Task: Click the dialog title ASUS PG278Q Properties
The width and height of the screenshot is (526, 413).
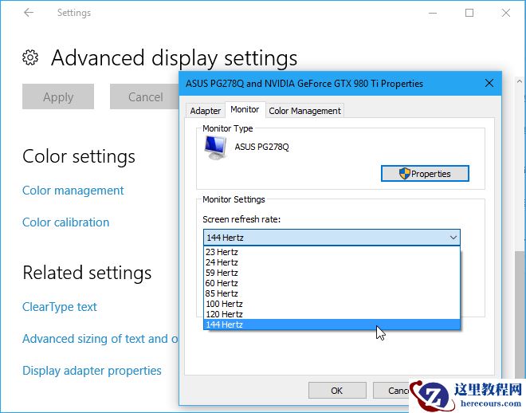Action: coord(304,83)
